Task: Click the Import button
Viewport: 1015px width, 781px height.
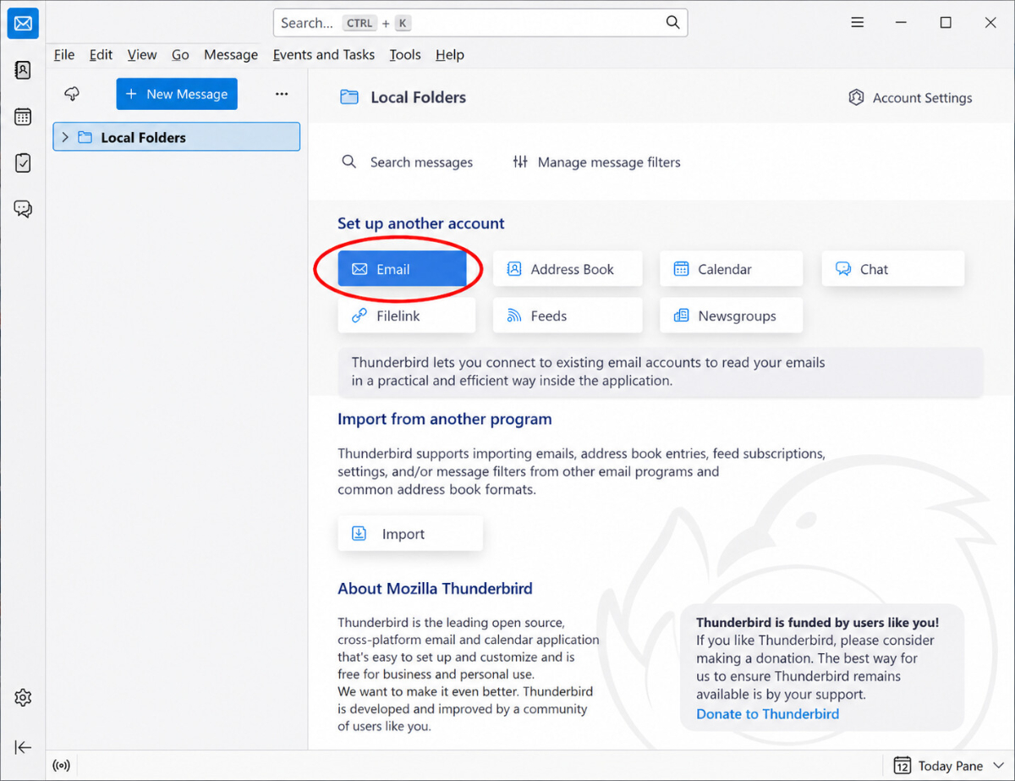Action: point(410,534)
